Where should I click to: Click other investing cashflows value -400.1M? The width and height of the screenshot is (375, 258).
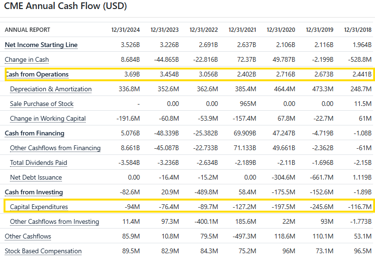click(x=206, y=222)
